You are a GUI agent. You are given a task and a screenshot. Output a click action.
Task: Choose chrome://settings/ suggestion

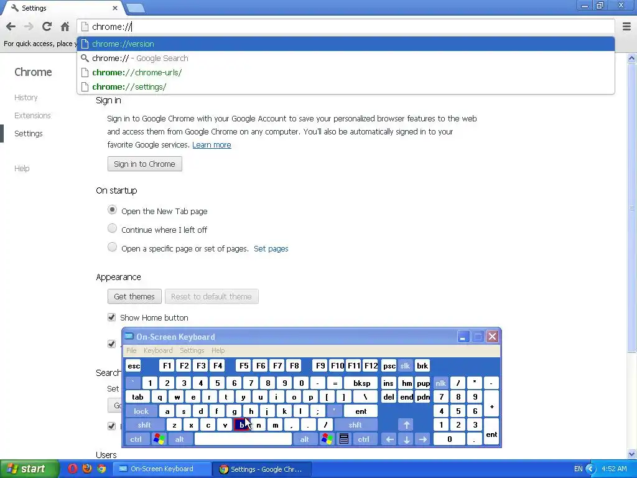[346, 87]
